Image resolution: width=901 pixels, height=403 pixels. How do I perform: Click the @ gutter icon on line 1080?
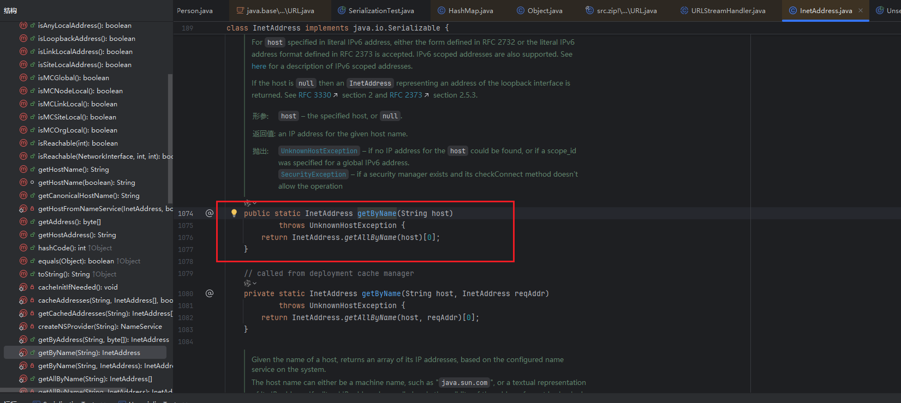coord(209,293)
